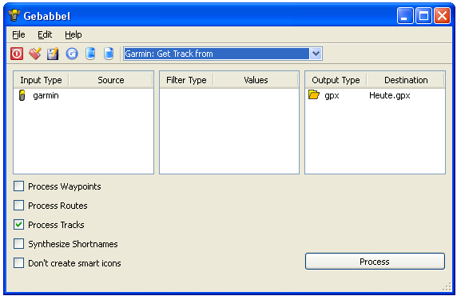Click the floppy disk with pencil icon
Viewport: 457px width, 296px height.
coord(53,54)
